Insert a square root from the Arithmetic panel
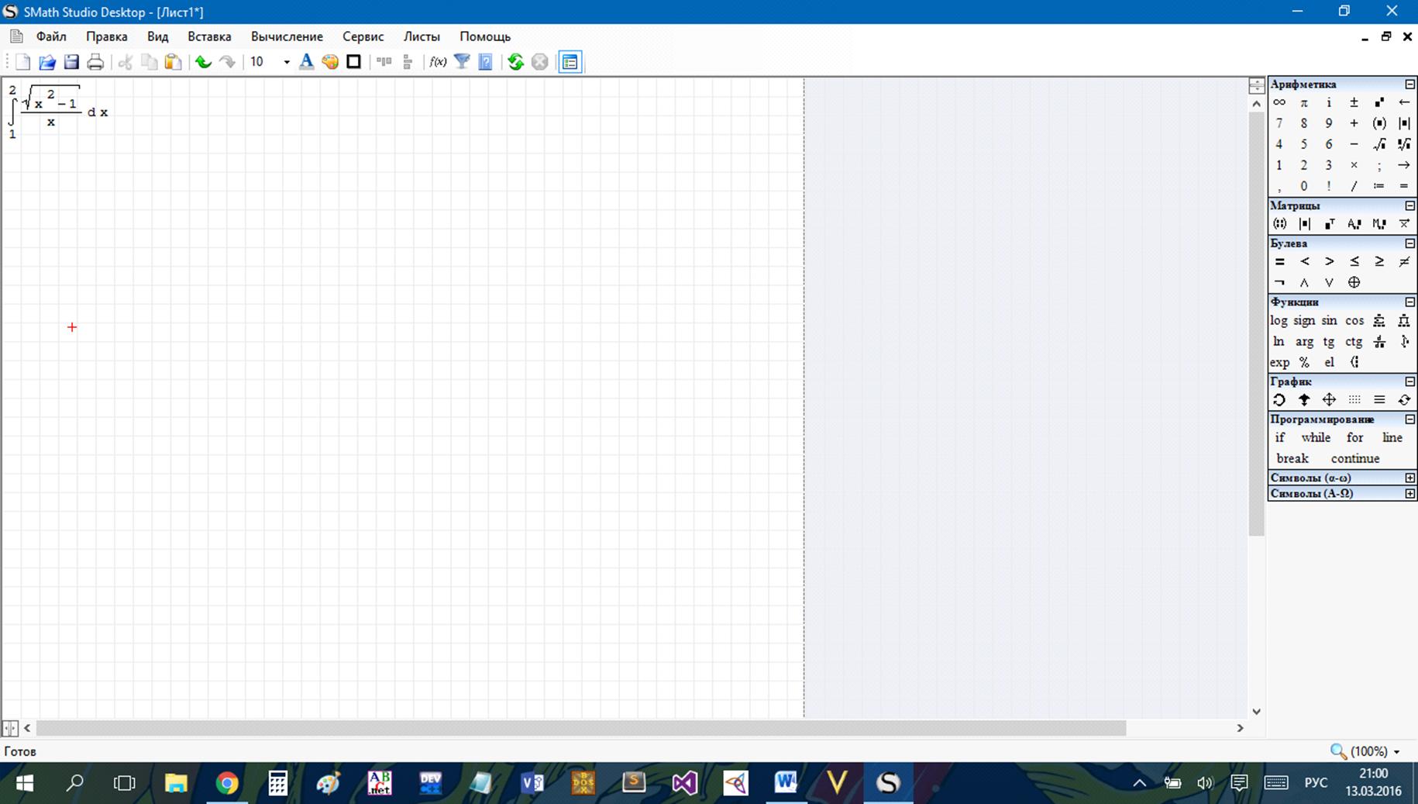 pos(1379,144)
